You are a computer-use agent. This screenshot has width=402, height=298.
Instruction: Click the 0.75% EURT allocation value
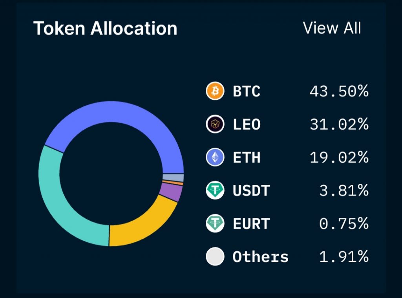click(344, 224)
